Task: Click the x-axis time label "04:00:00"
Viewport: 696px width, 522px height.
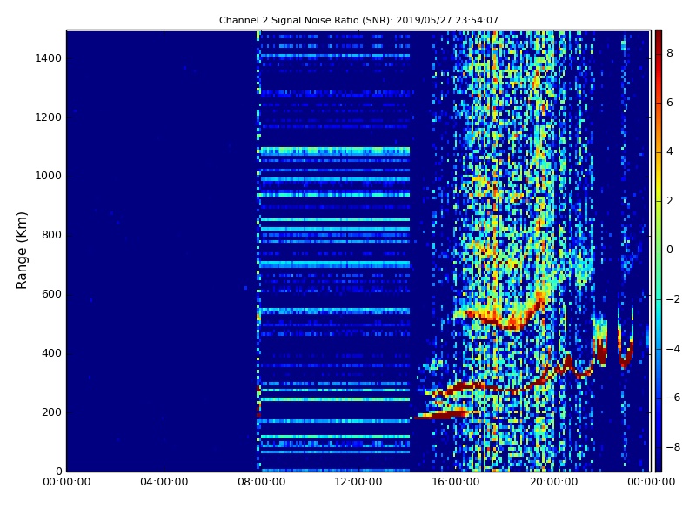Action: [x=164, y=482]
